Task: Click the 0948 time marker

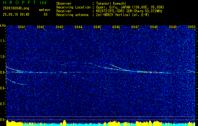Action: [x=154, y=27]
